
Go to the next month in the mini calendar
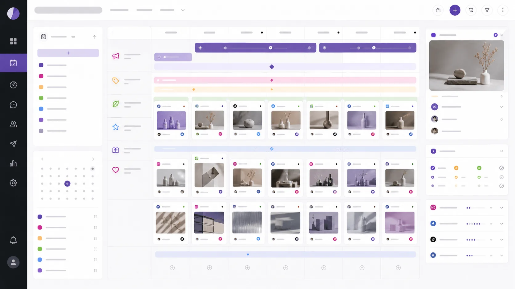pyautogui.click(x=93, y=159)
